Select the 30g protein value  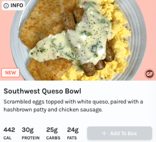tap(28, 130)
